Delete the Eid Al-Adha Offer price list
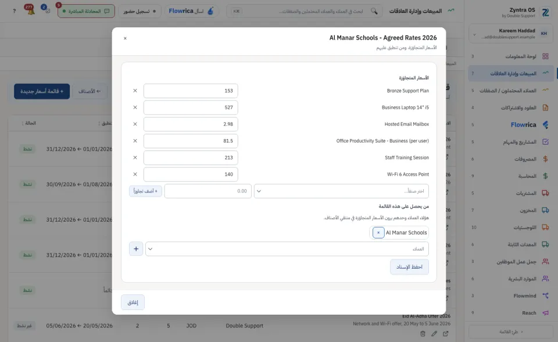The image size is (558, 342). coord(423,334)
